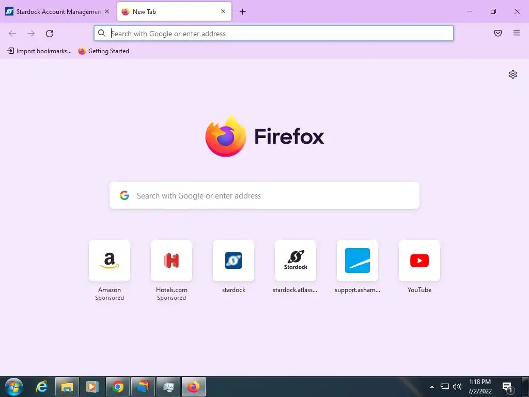The width and height of the screenshot is (529, 397).
Task: Open the volume control tray icon
Action: [x=457, y=387]
